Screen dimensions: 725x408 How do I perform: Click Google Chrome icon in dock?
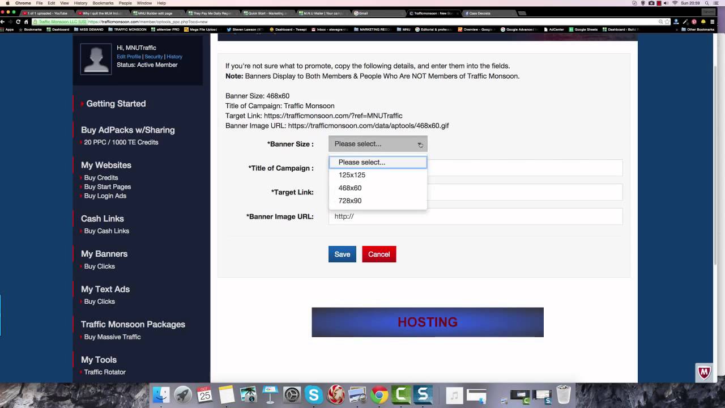tap(379, 394)
